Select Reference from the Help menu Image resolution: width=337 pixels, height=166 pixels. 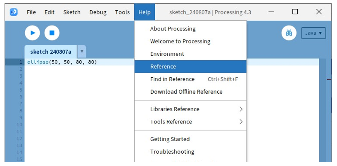pyautogui.click(x=190, y=66)
